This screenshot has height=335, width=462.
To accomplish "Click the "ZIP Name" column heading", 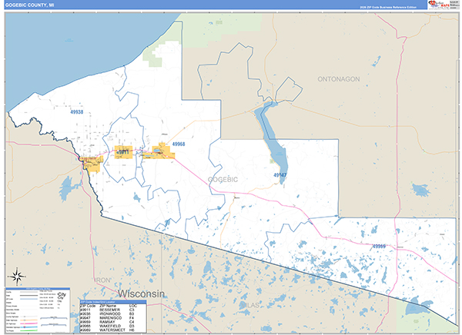I will [108, 306].
